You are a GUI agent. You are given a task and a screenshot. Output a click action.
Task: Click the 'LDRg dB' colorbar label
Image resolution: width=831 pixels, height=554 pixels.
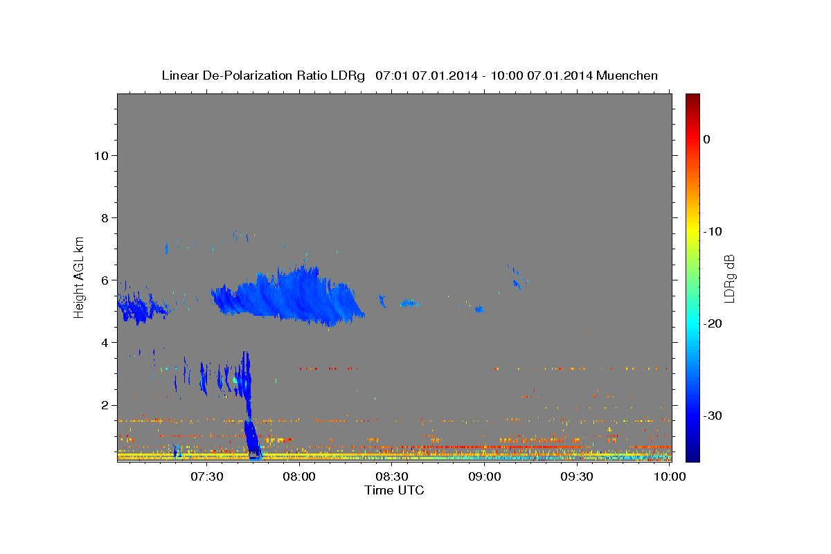[729, 279]
